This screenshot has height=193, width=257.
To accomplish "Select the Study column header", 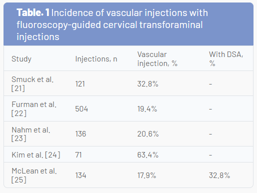I will (21, 59).
